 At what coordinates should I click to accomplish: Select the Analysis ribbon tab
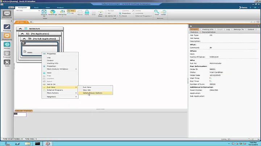click(x=60, y=8)
